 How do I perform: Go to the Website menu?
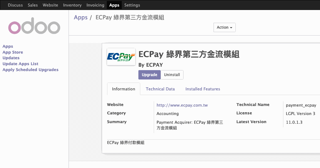pos(50,5)
